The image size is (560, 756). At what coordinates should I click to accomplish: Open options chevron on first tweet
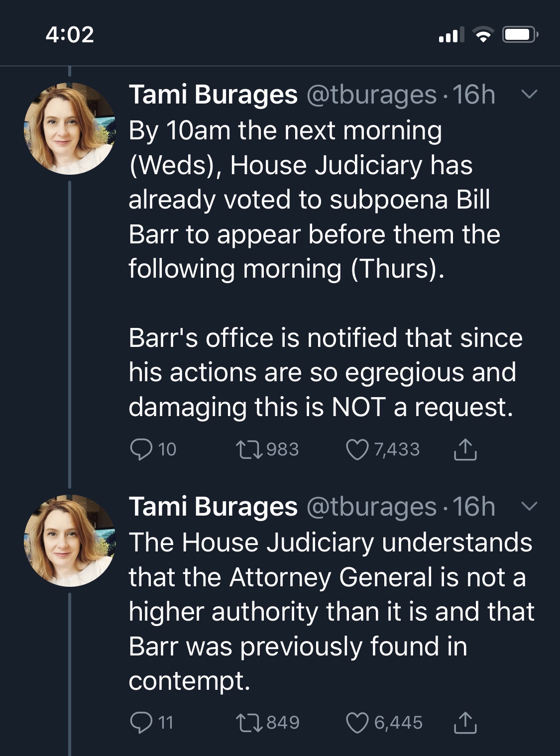529,94
